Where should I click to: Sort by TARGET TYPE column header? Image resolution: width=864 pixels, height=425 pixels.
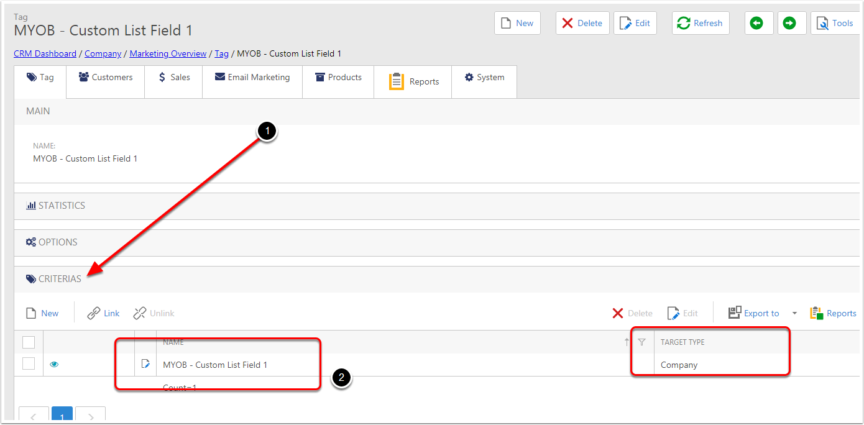point(682,342)
